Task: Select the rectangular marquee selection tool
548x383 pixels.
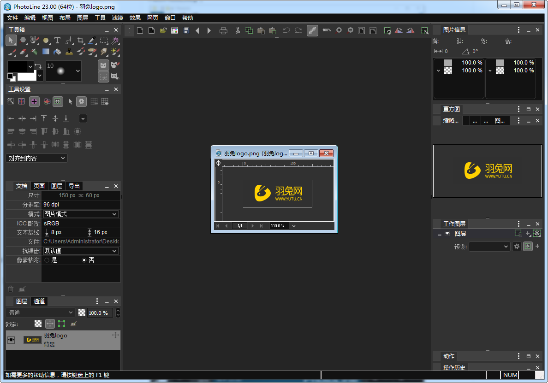Action: [104, 41]
